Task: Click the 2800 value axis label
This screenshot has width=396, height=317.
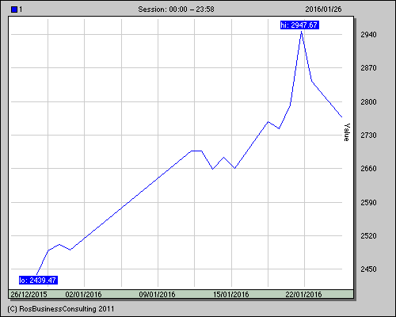Action: [x=368, y=101]
